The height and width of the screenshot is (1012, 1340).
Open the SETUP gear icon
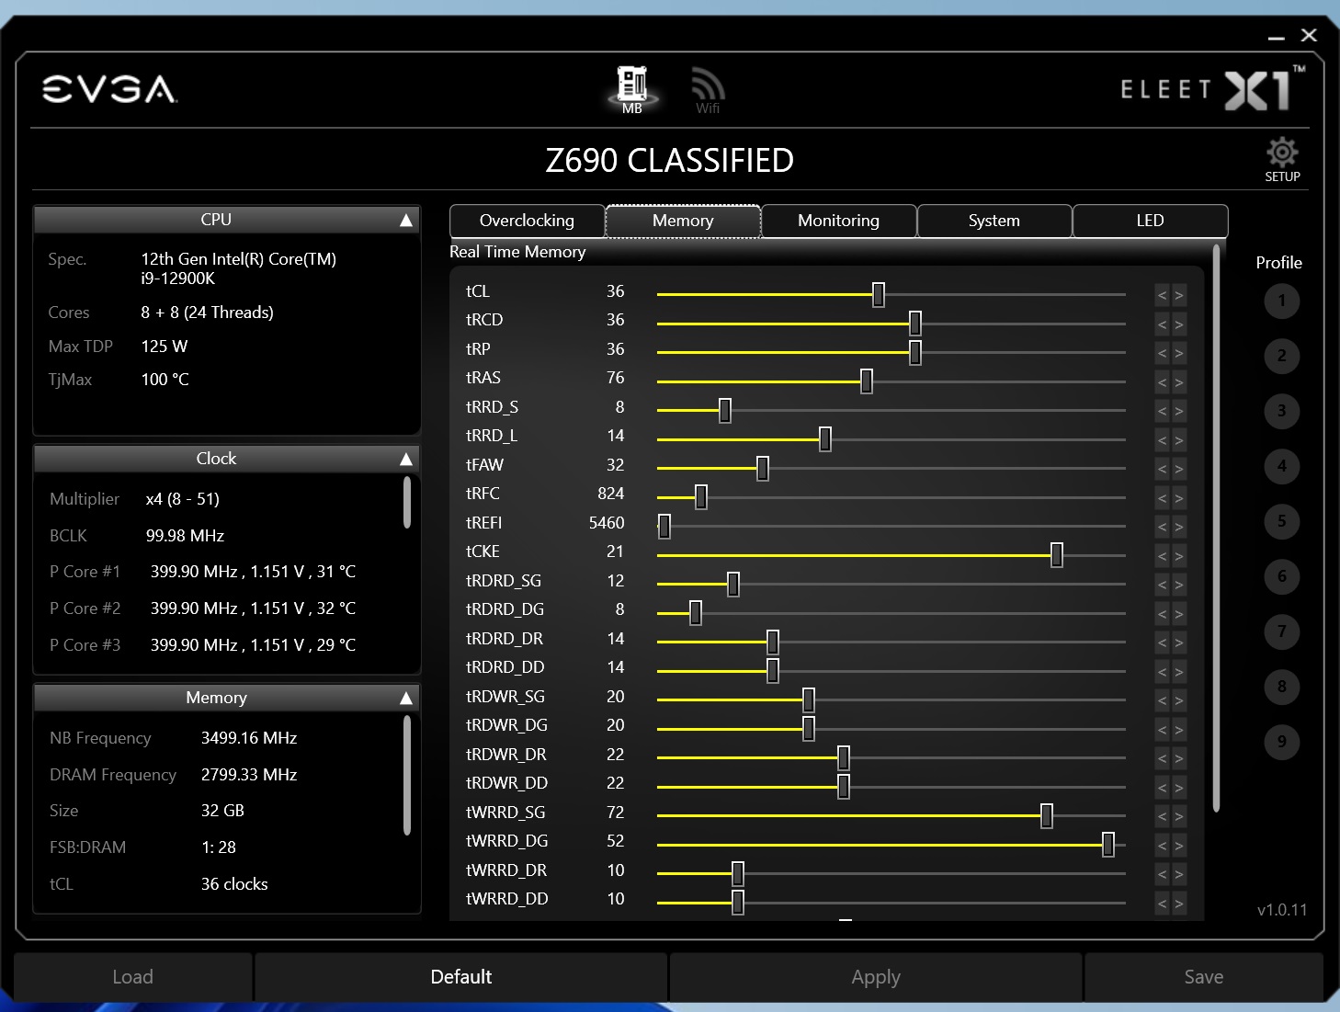(x=1282, y=160)
